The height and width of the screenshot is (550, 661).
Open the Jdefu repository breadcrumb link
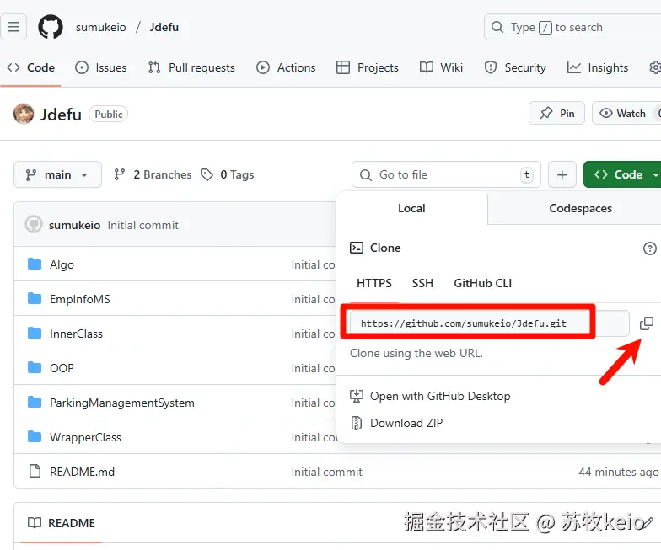click(164, 27)
